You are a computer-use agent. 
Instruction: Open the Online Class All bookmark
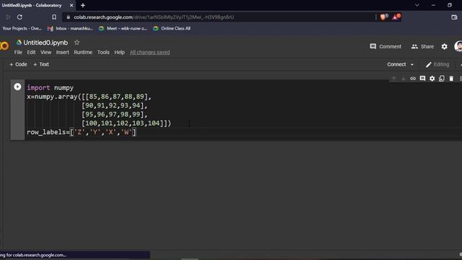tap(172, 28)
